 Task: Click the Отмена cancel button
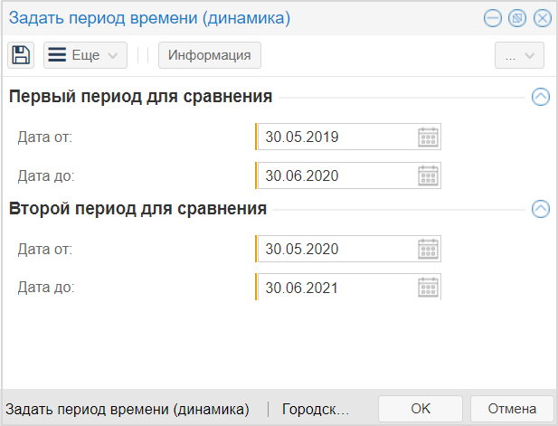512,409
